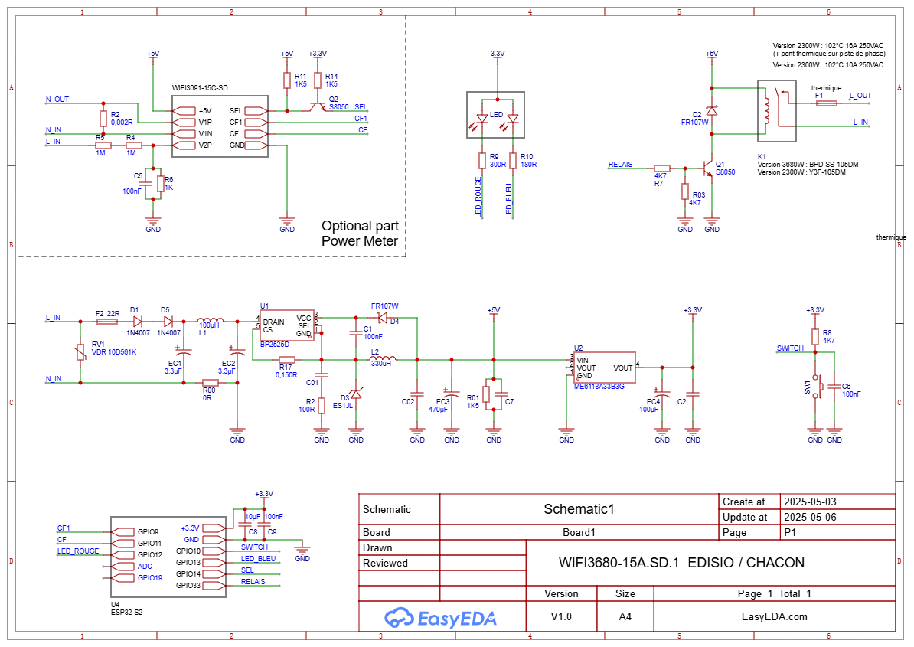
Task: Select the D2 FR107W diode symbol
Action: coord(712,111)
